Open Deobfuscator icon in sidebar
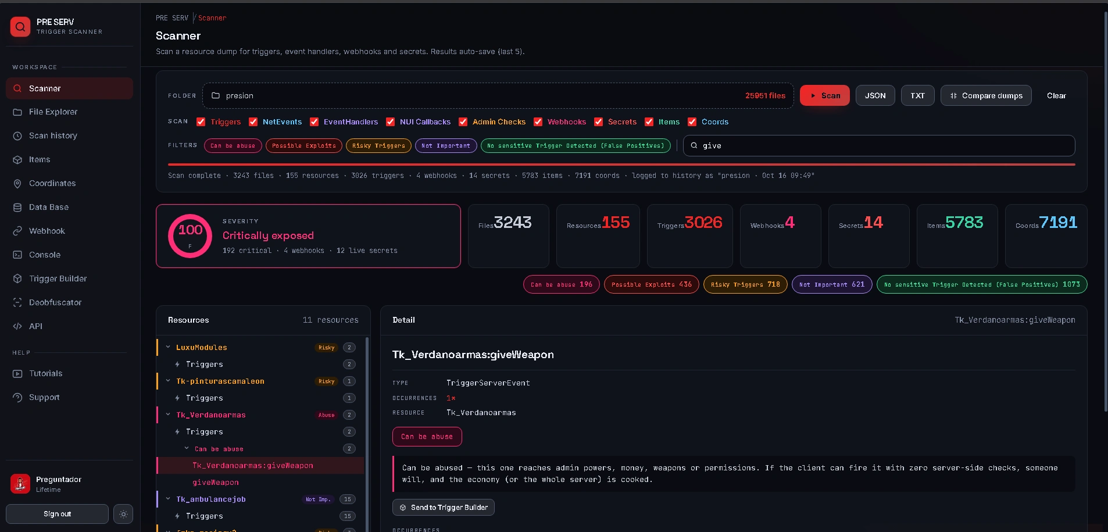1108x532 pixels. tap(17, 302)
